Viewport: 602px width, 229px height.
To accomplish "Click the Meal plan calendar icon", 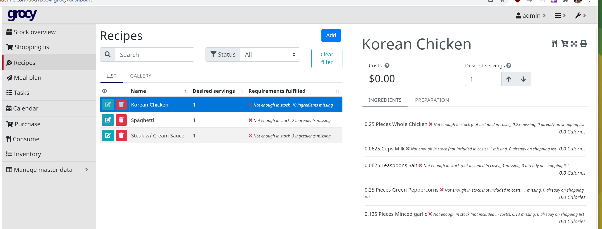I will pos(9,78).
